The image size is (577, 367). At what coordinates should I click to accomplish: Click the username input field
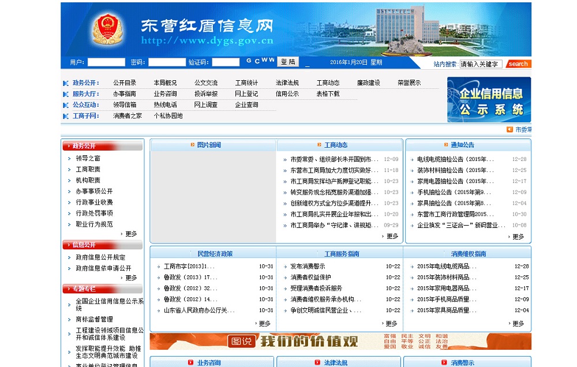(106, 62)
